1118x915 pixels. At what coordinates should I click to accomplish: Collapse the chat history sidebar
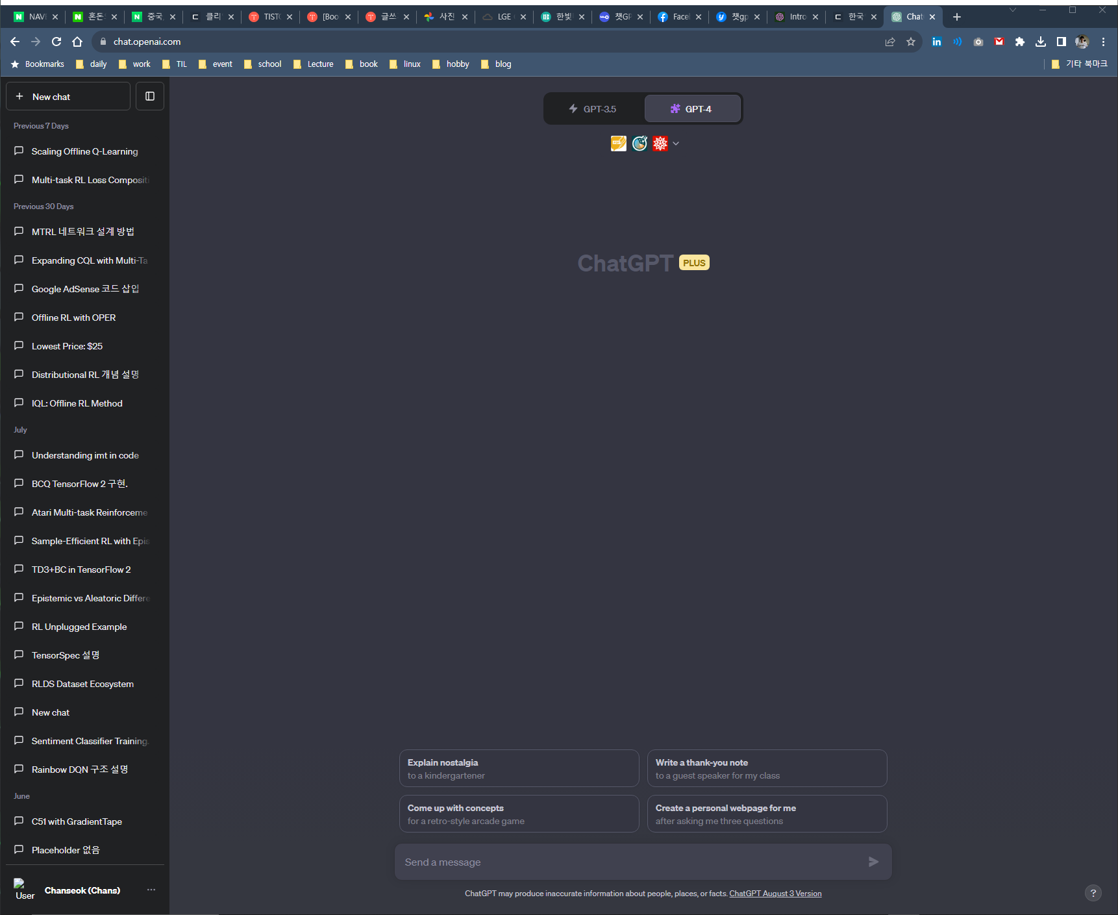click(150, 96)
